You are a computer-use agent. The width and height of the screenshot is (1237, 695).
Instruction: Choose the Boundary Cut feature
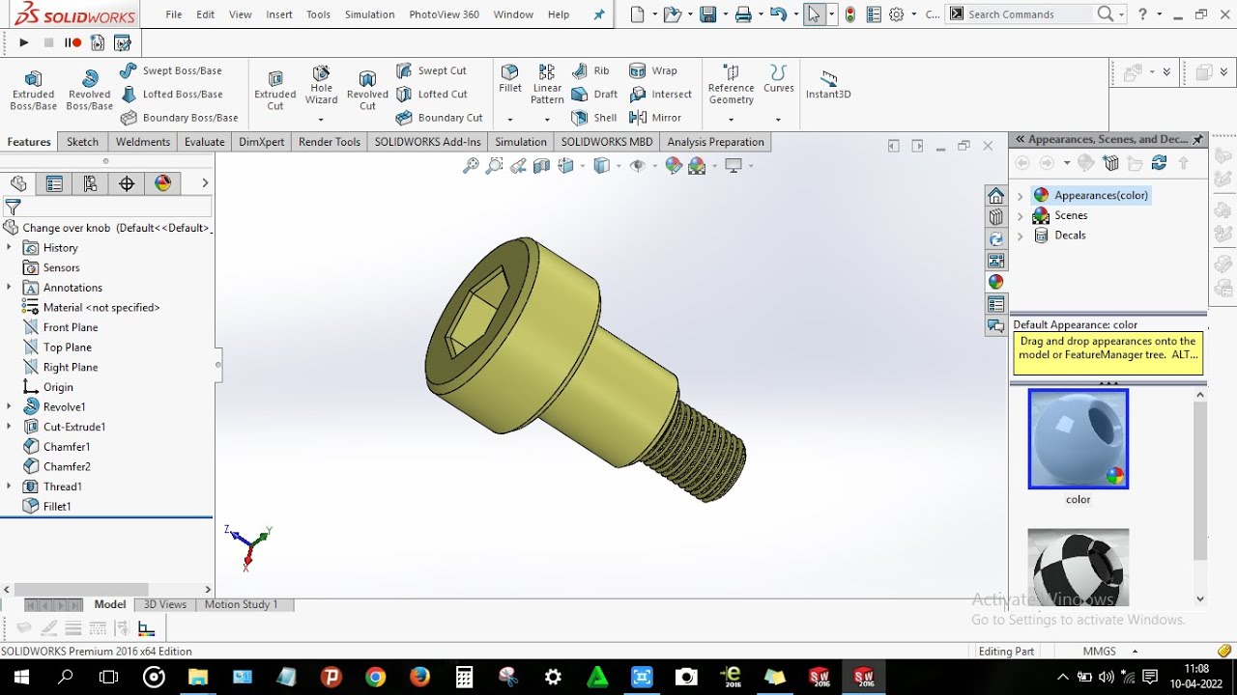coord(439,118)
